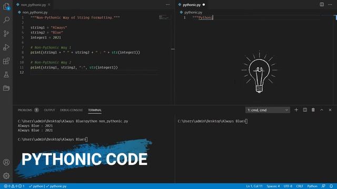Switch to the pythonic.py editor tab
Image resolution: width=337 pixels, height=189 pixels.
[x=192, y=5]
